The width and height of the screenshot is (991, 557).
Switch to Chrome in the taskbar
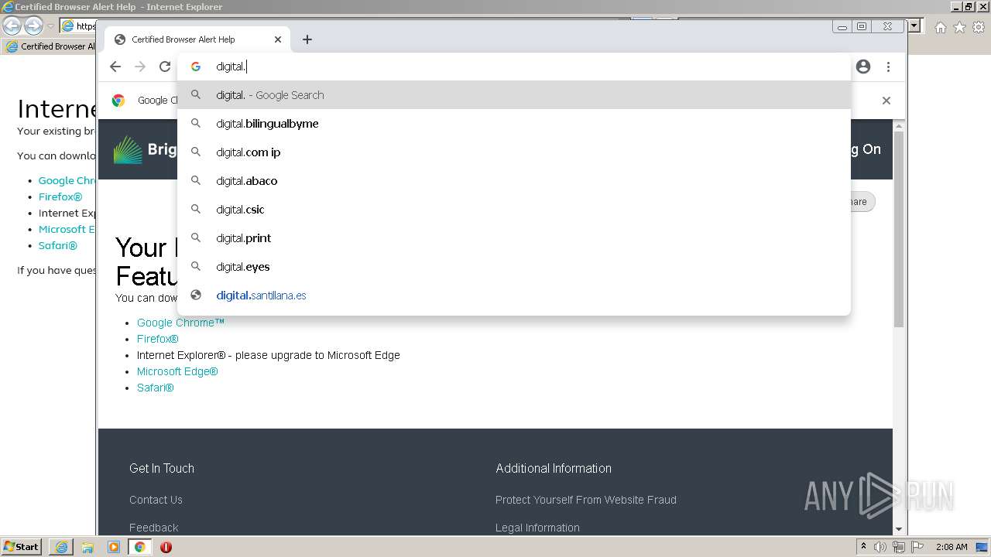pyautogui.click(x=139, y=547)
